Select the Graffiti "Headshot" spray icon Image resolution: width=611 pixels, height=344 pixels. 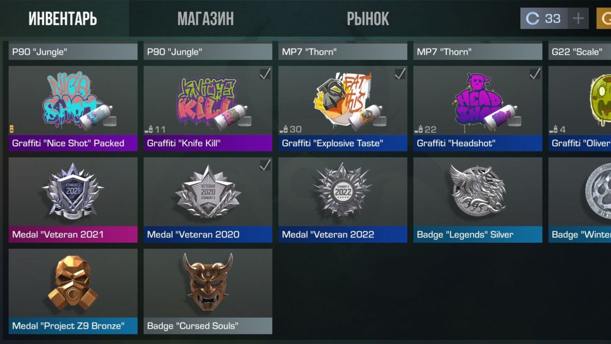pos(477,103)
